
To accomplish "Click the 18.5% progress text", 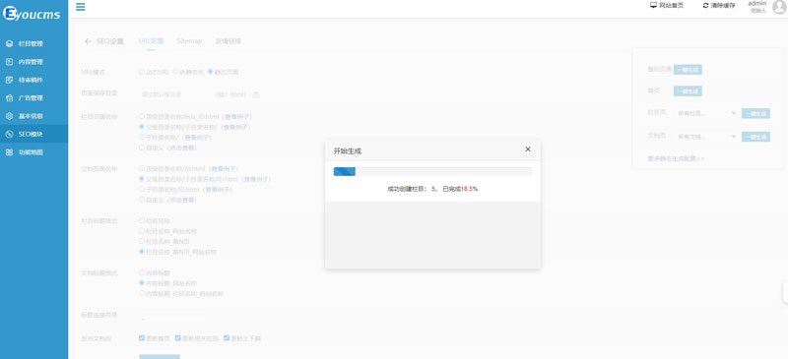I will tap(470, 189).
